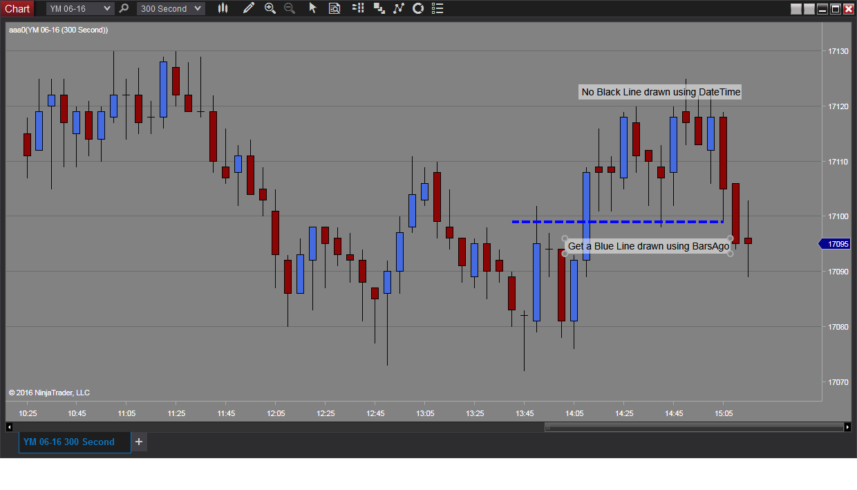The image size is (857, 490).
Task: Open the YM 06-16 instrument dropdown
Action: (x=79, y=8)
